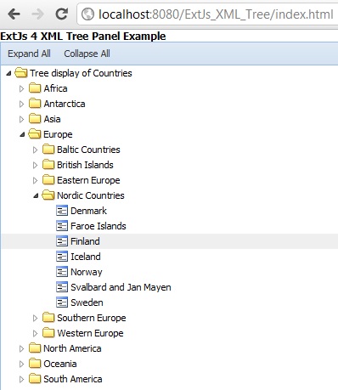Select Sweden in the tree
The height and width of the screenshot is (390, 338).
click(87, 302)
